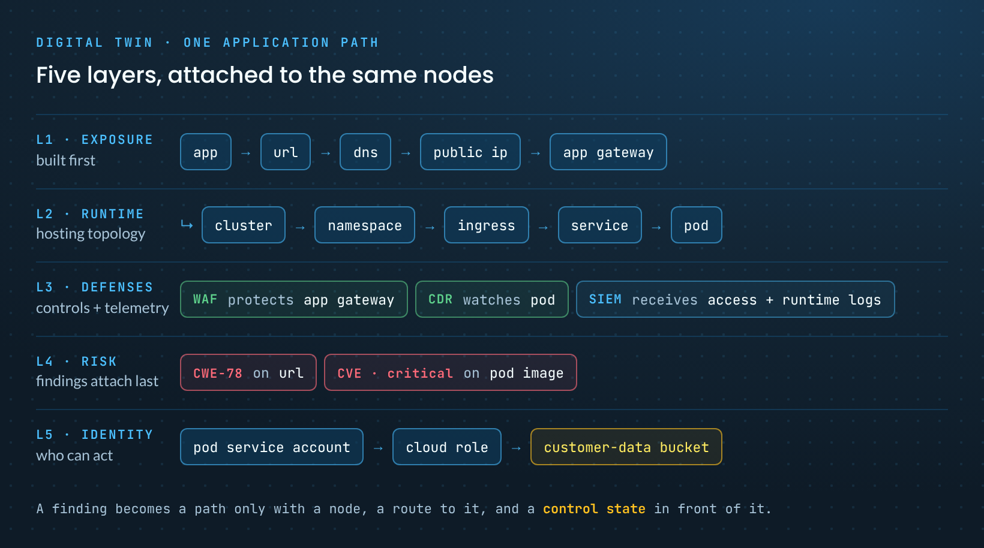Click arrow between public ip and app gateway

click(x=536, y=153)
